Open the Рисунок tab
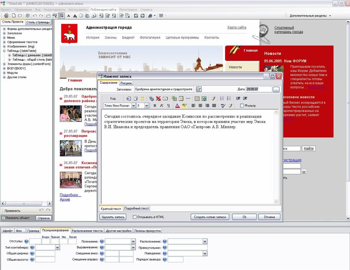Screen dimensions: 350x270 (126, 83)
